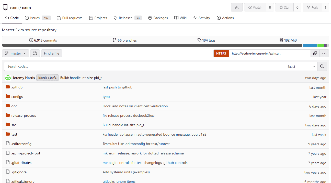This screenshot has width=331, height=183.
Task: Open forks count 1
Action: [325, 7]
